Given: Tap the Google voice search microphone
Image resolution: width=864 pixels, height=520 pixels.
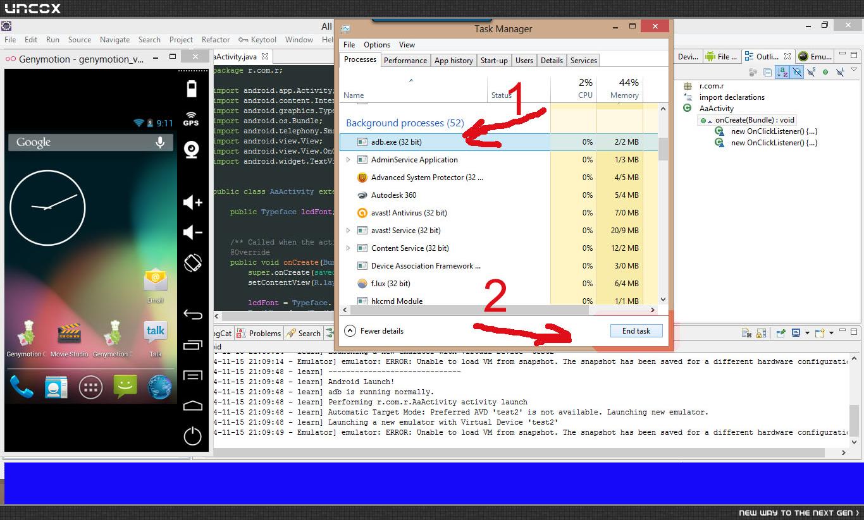Looking at the screenshot, I should [x=160, y=142].
